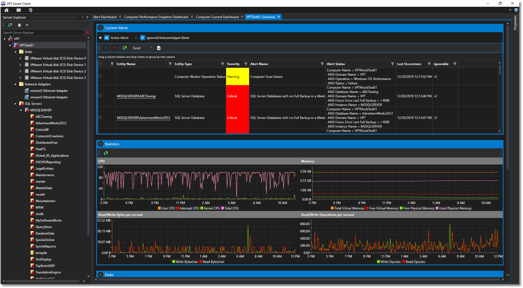Open the Settings gear icon
Screen dimensions: 523x288
pos(31,10)
